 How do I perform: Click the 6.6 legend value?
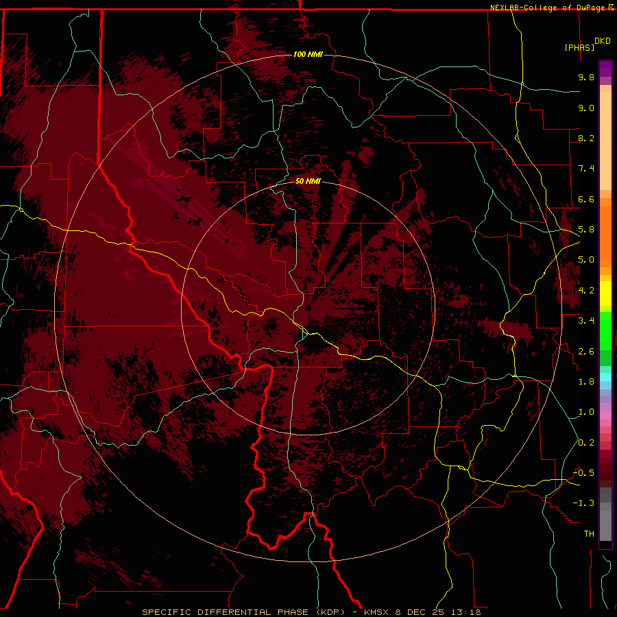point(586,199)
